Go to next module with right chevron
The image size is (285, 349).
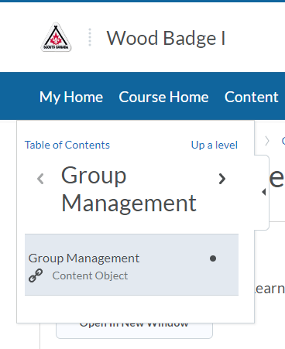(222, 179)
